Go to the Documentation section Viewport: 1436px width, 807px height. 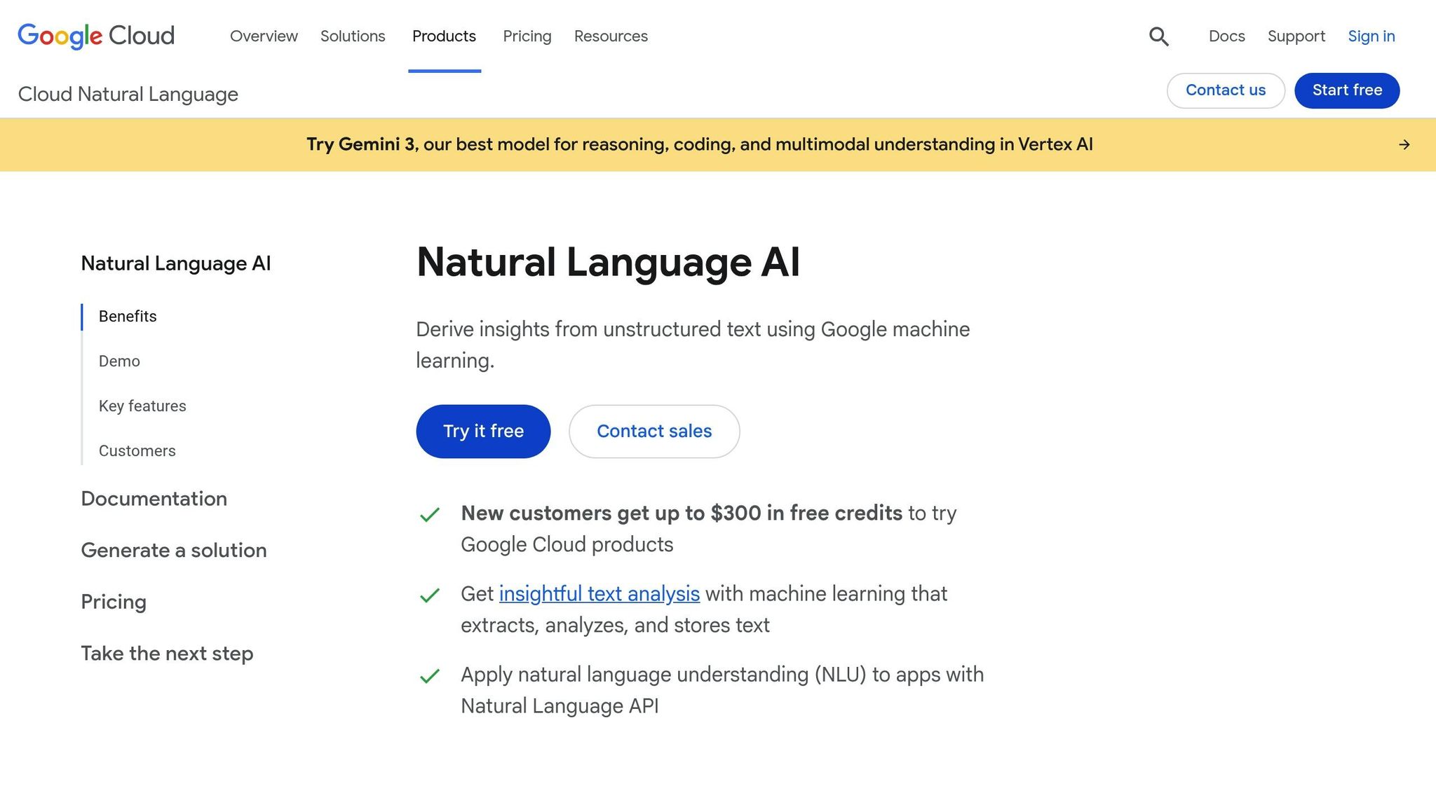coord(154,498)
